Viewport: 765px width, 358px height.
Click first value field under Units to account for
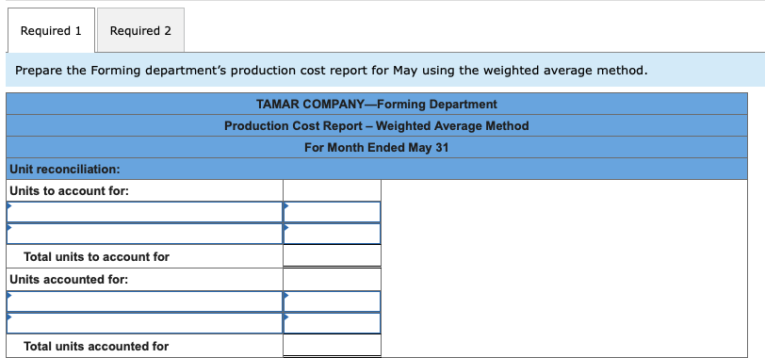pyautogui.click(x=333, y=212)
